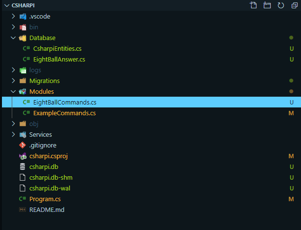Click the markdown icon beside README.md
This screenshot has width=301, height=230.
(x=23, y=210)
